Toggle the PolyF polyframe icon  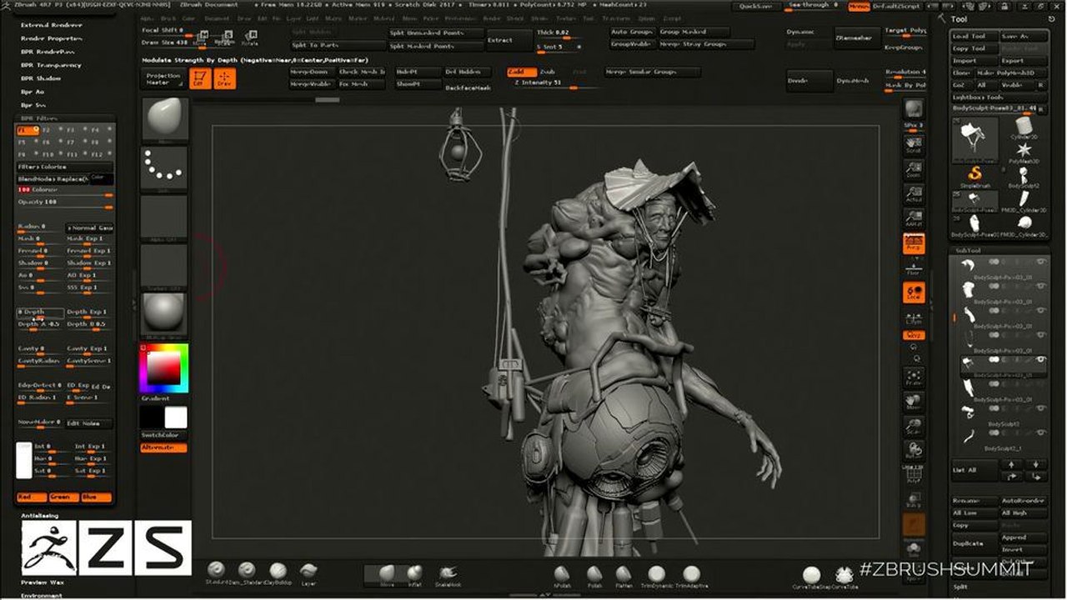point(914,475)
